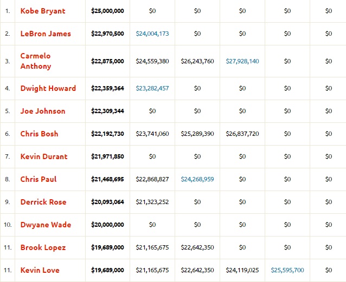
Task: Click Kevin Love name link
Action: click(40, 270)
